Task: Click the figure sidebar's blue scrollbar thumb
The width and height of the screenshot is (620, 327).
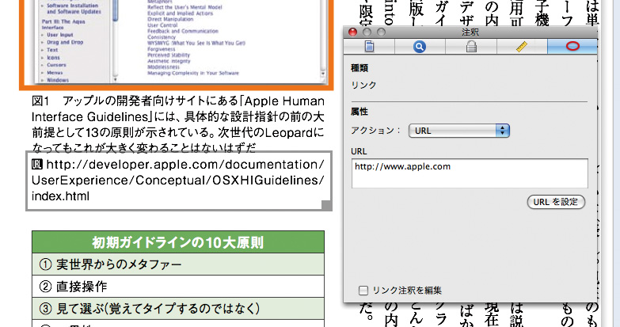Action: (116, 10)
